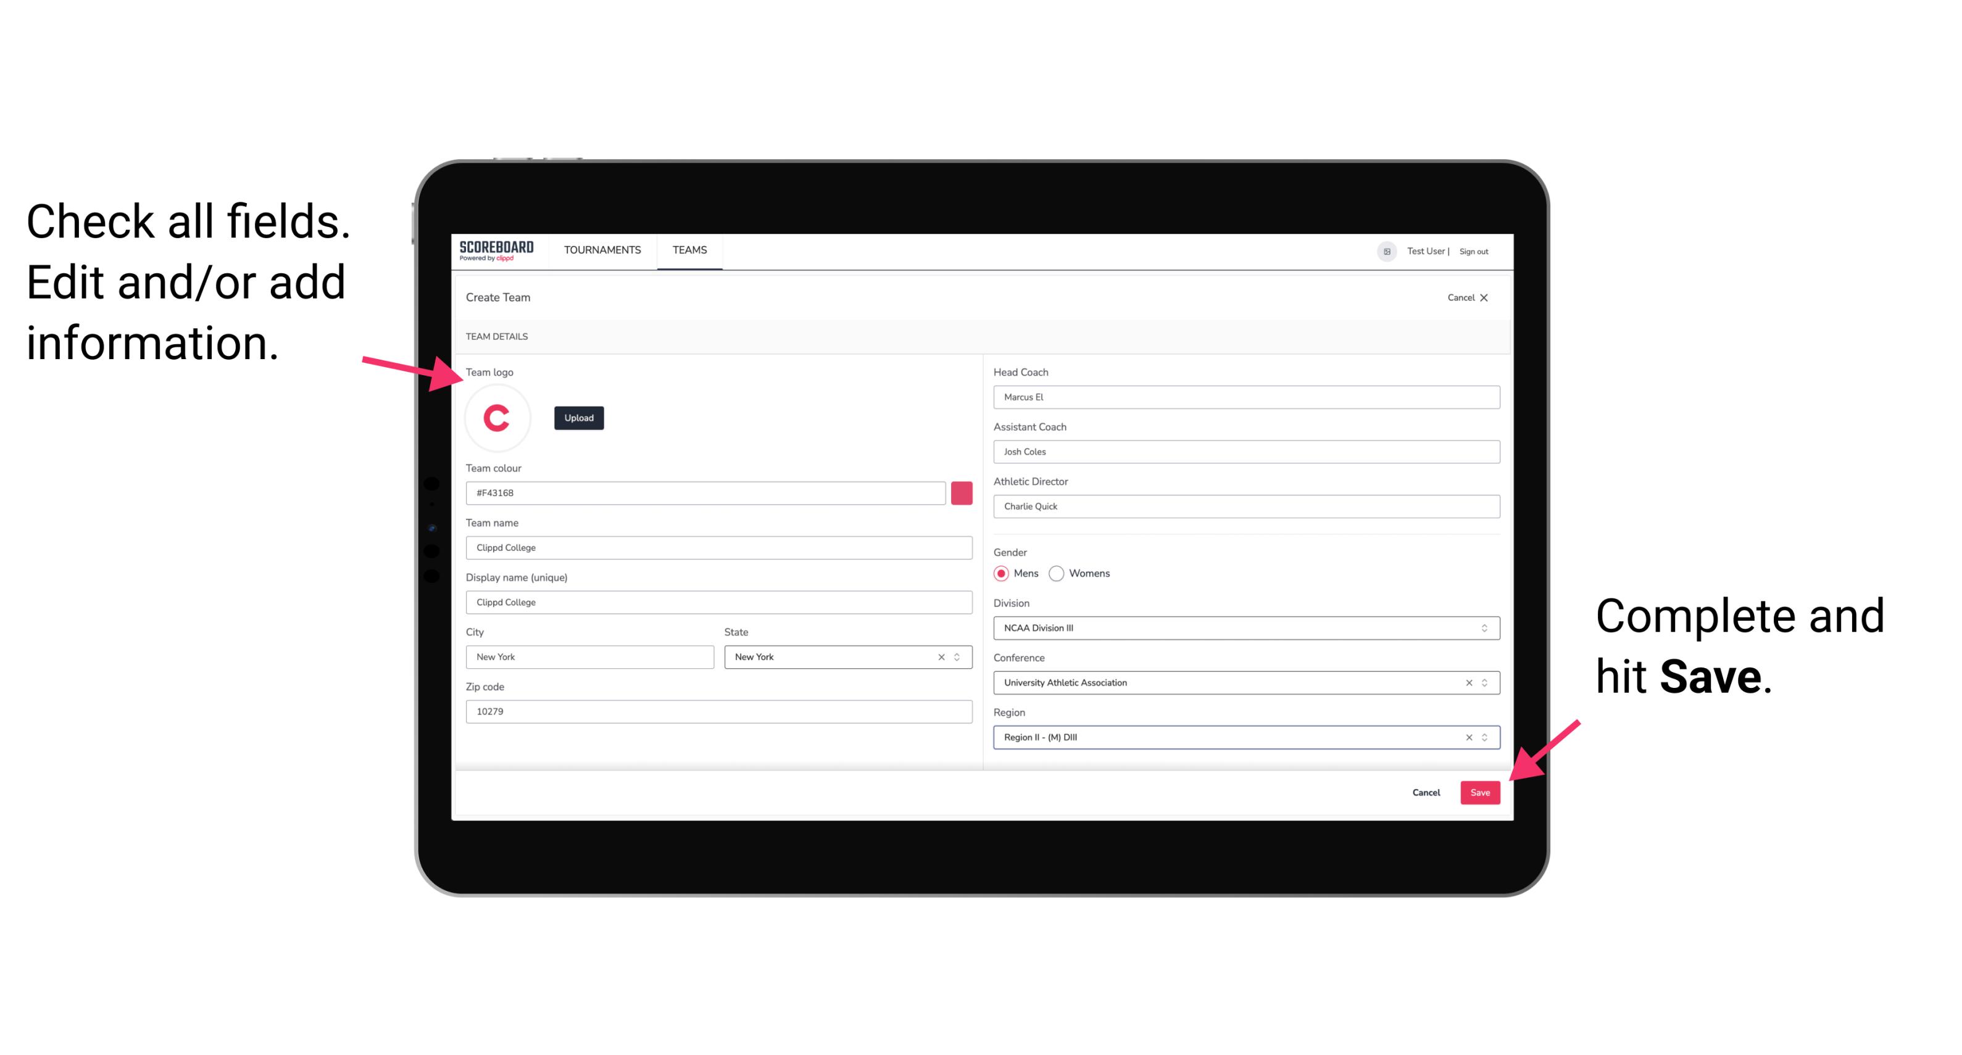Click the Teams tab icon/label
The image size is (1962, 1055).
click(x=689, y=249)
